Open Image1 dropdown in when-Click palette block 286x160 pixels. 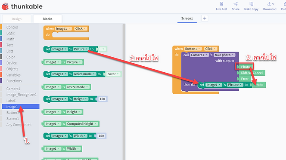tap(63, 28)
